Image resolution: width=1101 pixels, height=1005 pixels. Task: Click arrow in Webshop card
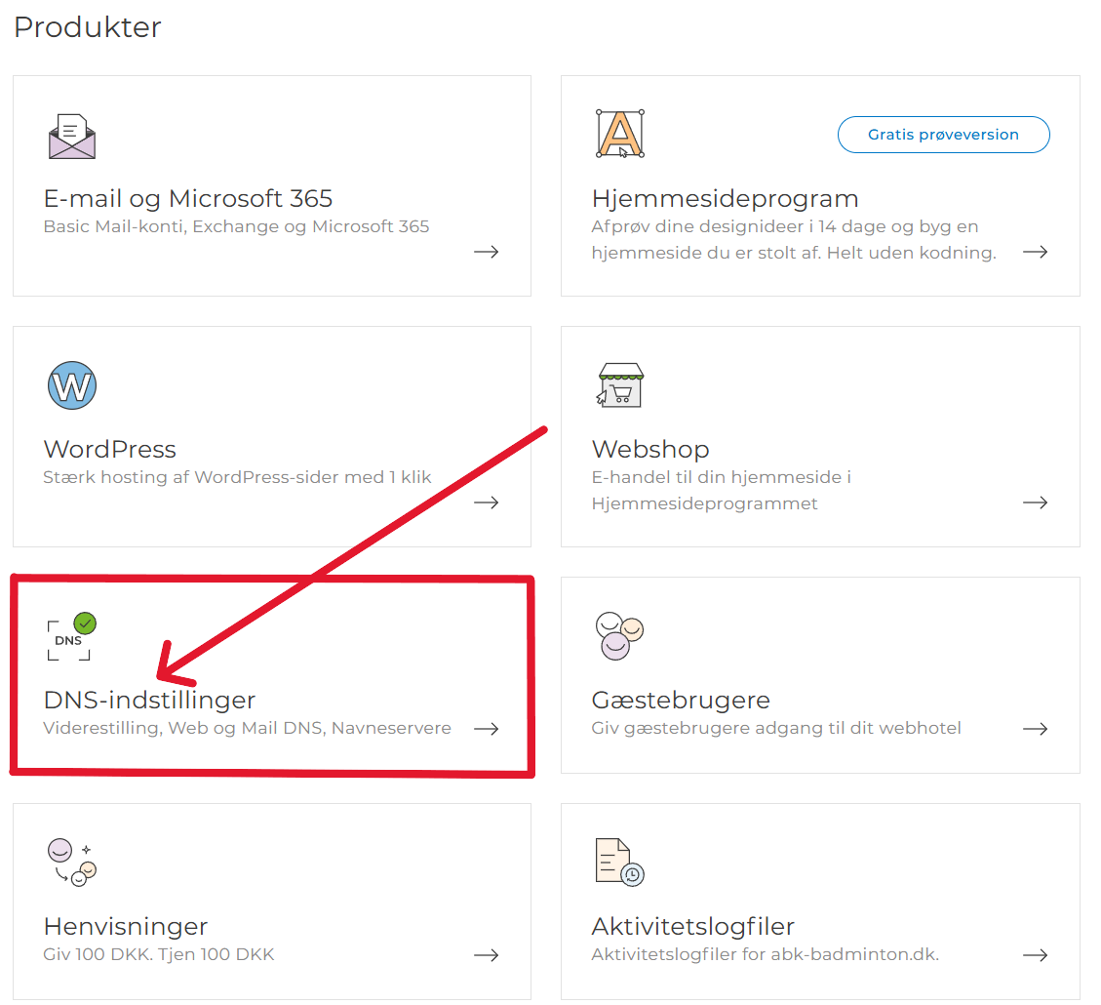tap(1035, 502)
